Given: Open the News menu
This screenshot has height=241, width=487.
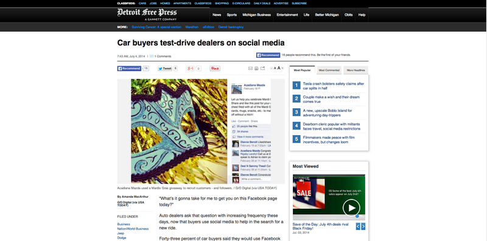Looking at the screenshot, I should coord(217,15).
